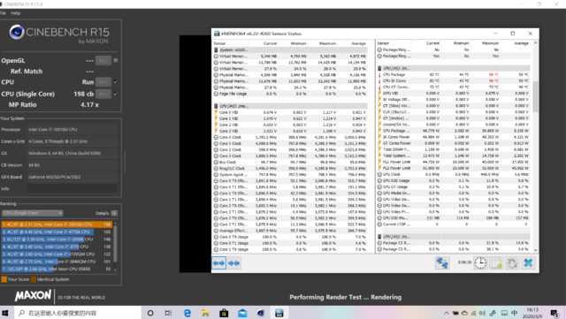This screenshot has width=566, height=319.
Task: Select ranking entry Xeon CPU X5650
Action: tap(57, 269)
